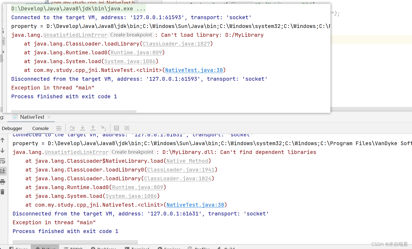The image size is (412, 249).
Task: Open the Native Method link
Action: 187,161
